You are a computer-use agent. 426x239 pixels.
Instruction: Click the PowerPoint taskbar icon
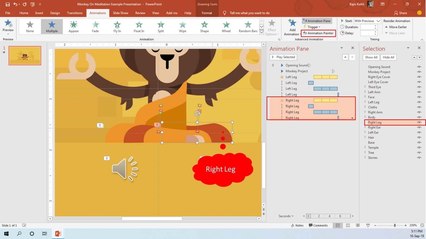point(58,234)
